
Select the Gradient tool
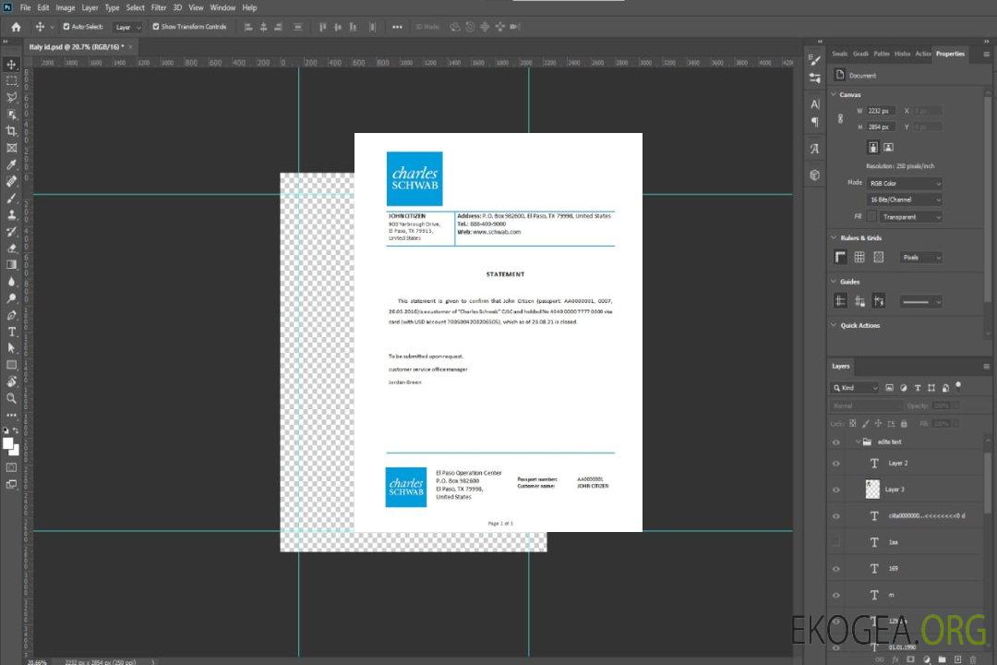click(x=11, y=265)
